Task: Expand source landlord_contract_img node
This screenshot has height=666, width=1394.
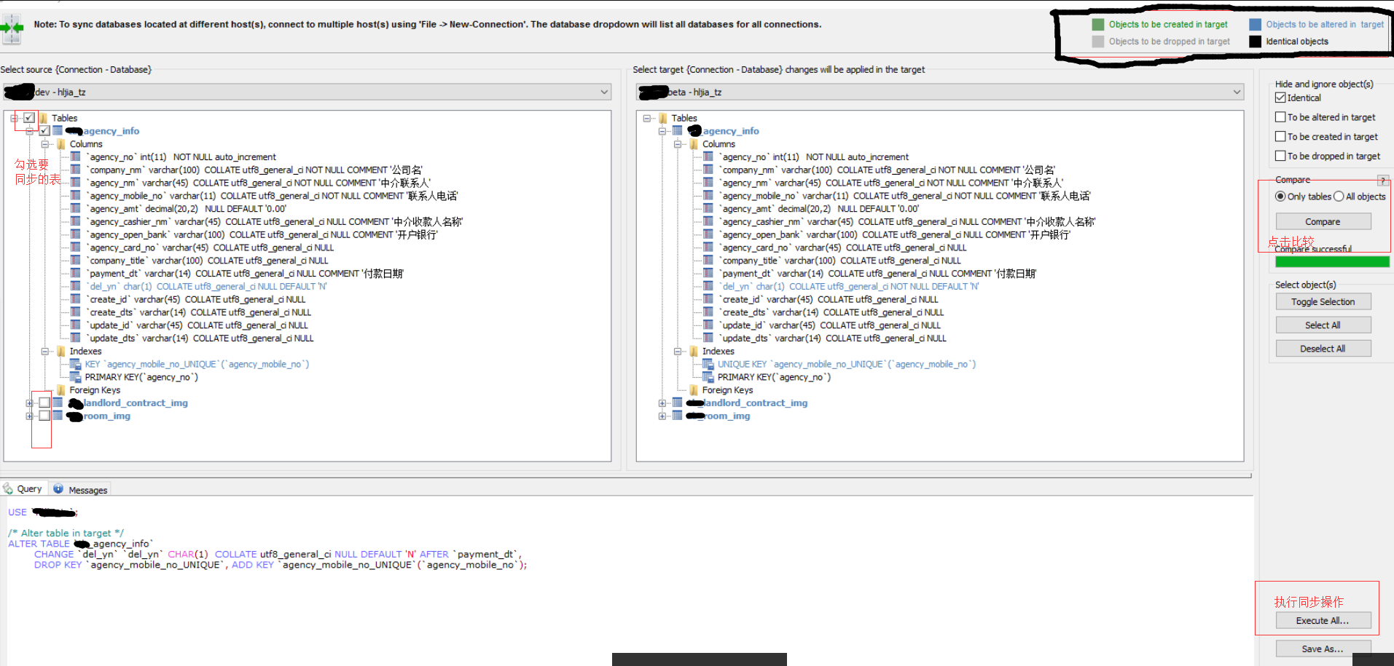Action: [29, 403]
